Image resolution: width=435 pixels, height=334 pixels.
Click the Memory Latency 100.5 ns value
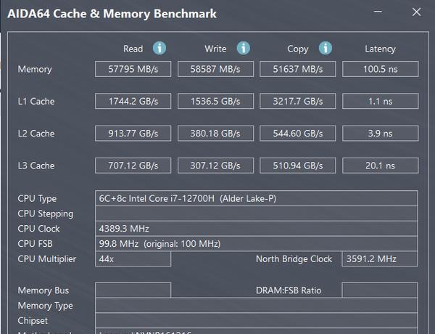(381, 69)
